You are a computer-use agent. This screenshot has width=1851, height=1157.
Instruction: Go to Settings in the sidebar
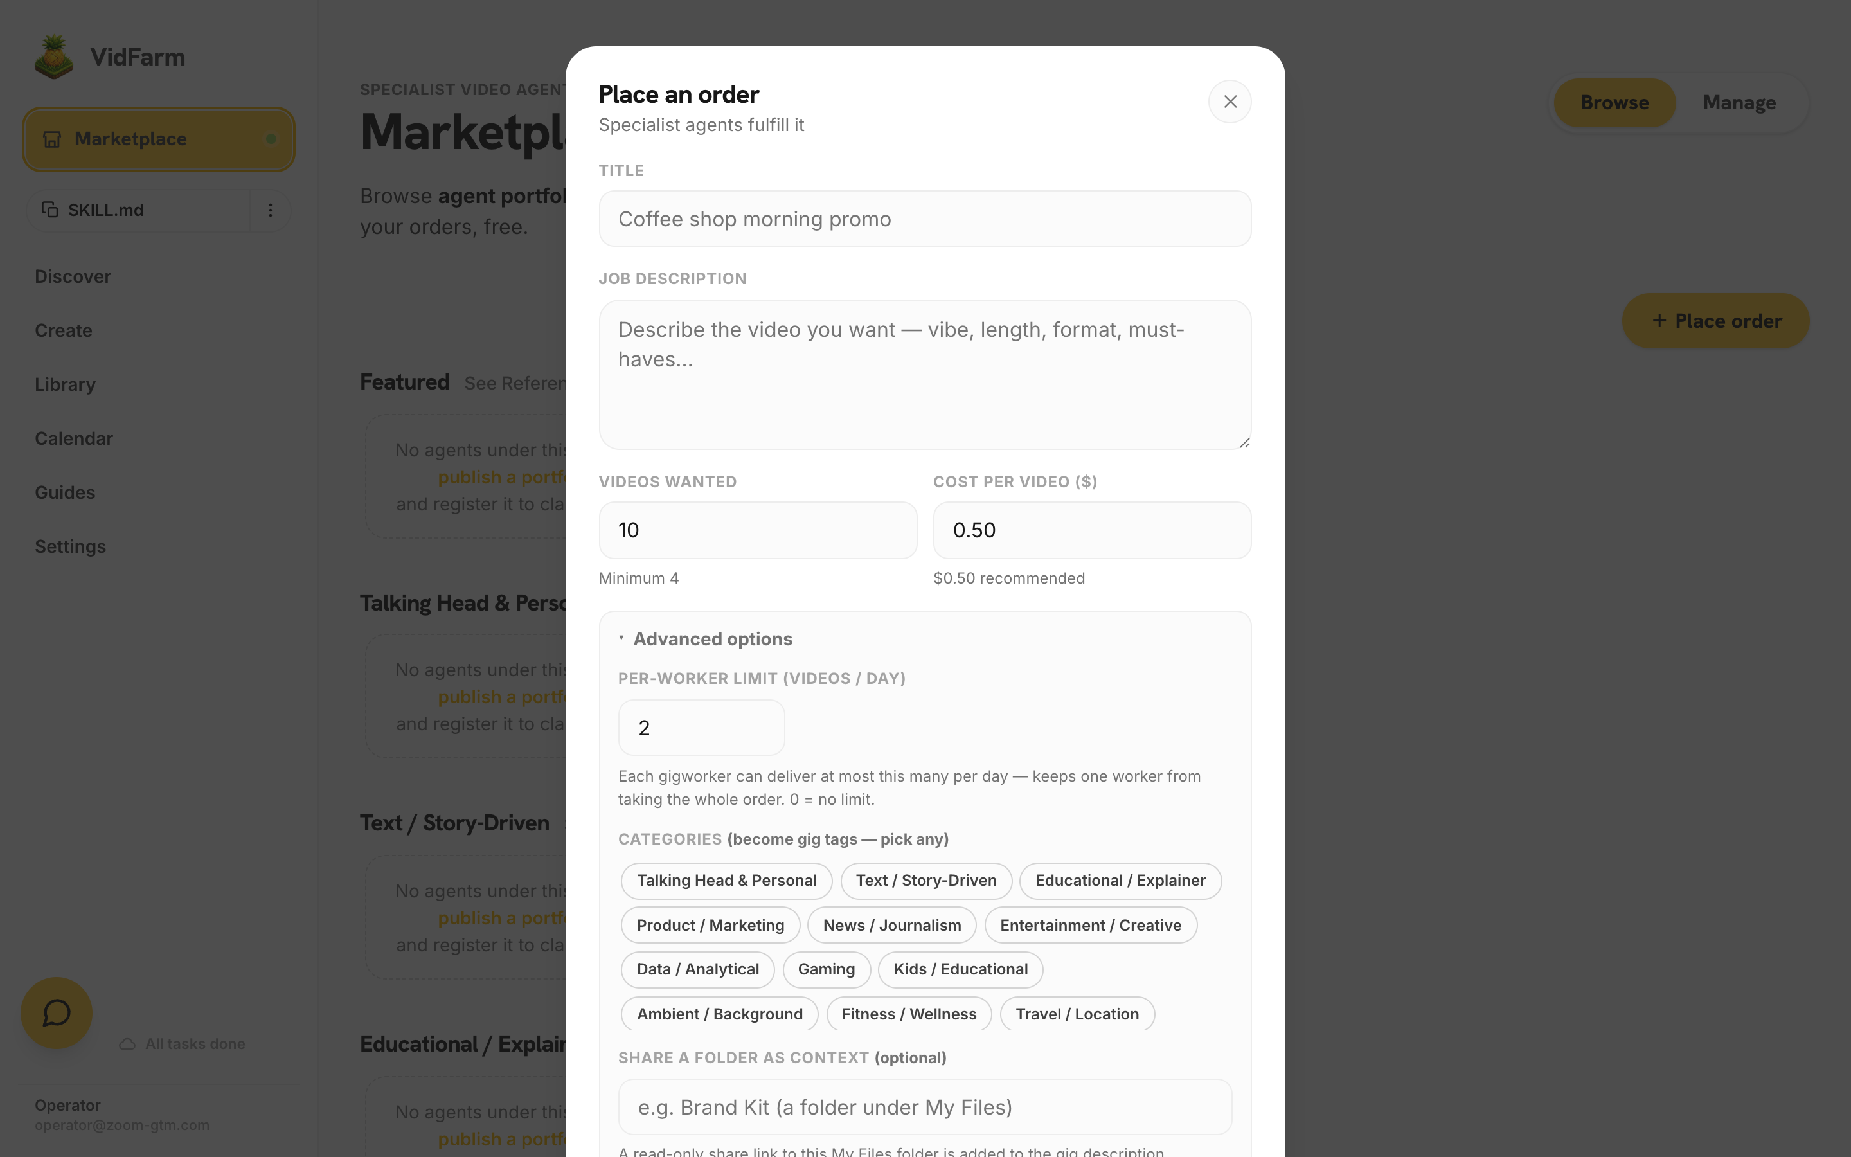(70, 546)
